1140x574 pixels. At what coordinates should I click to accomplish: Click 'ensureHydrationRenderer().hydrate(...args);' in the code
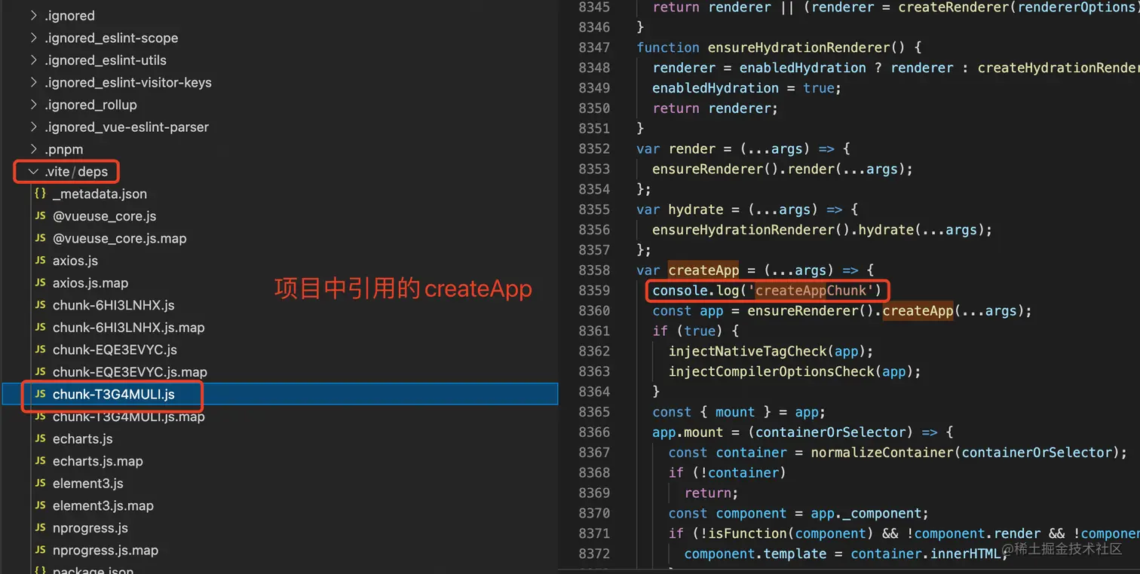point(822,230)
